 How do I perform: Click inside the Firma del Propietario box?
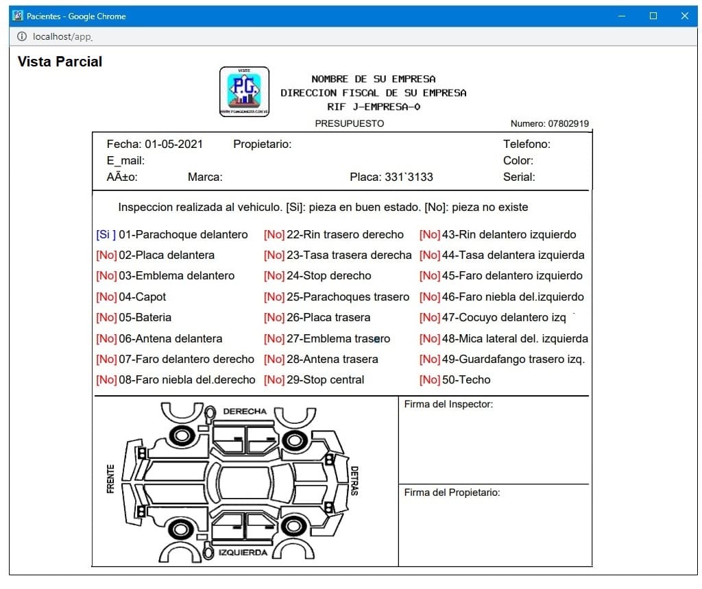click(494, 531)
